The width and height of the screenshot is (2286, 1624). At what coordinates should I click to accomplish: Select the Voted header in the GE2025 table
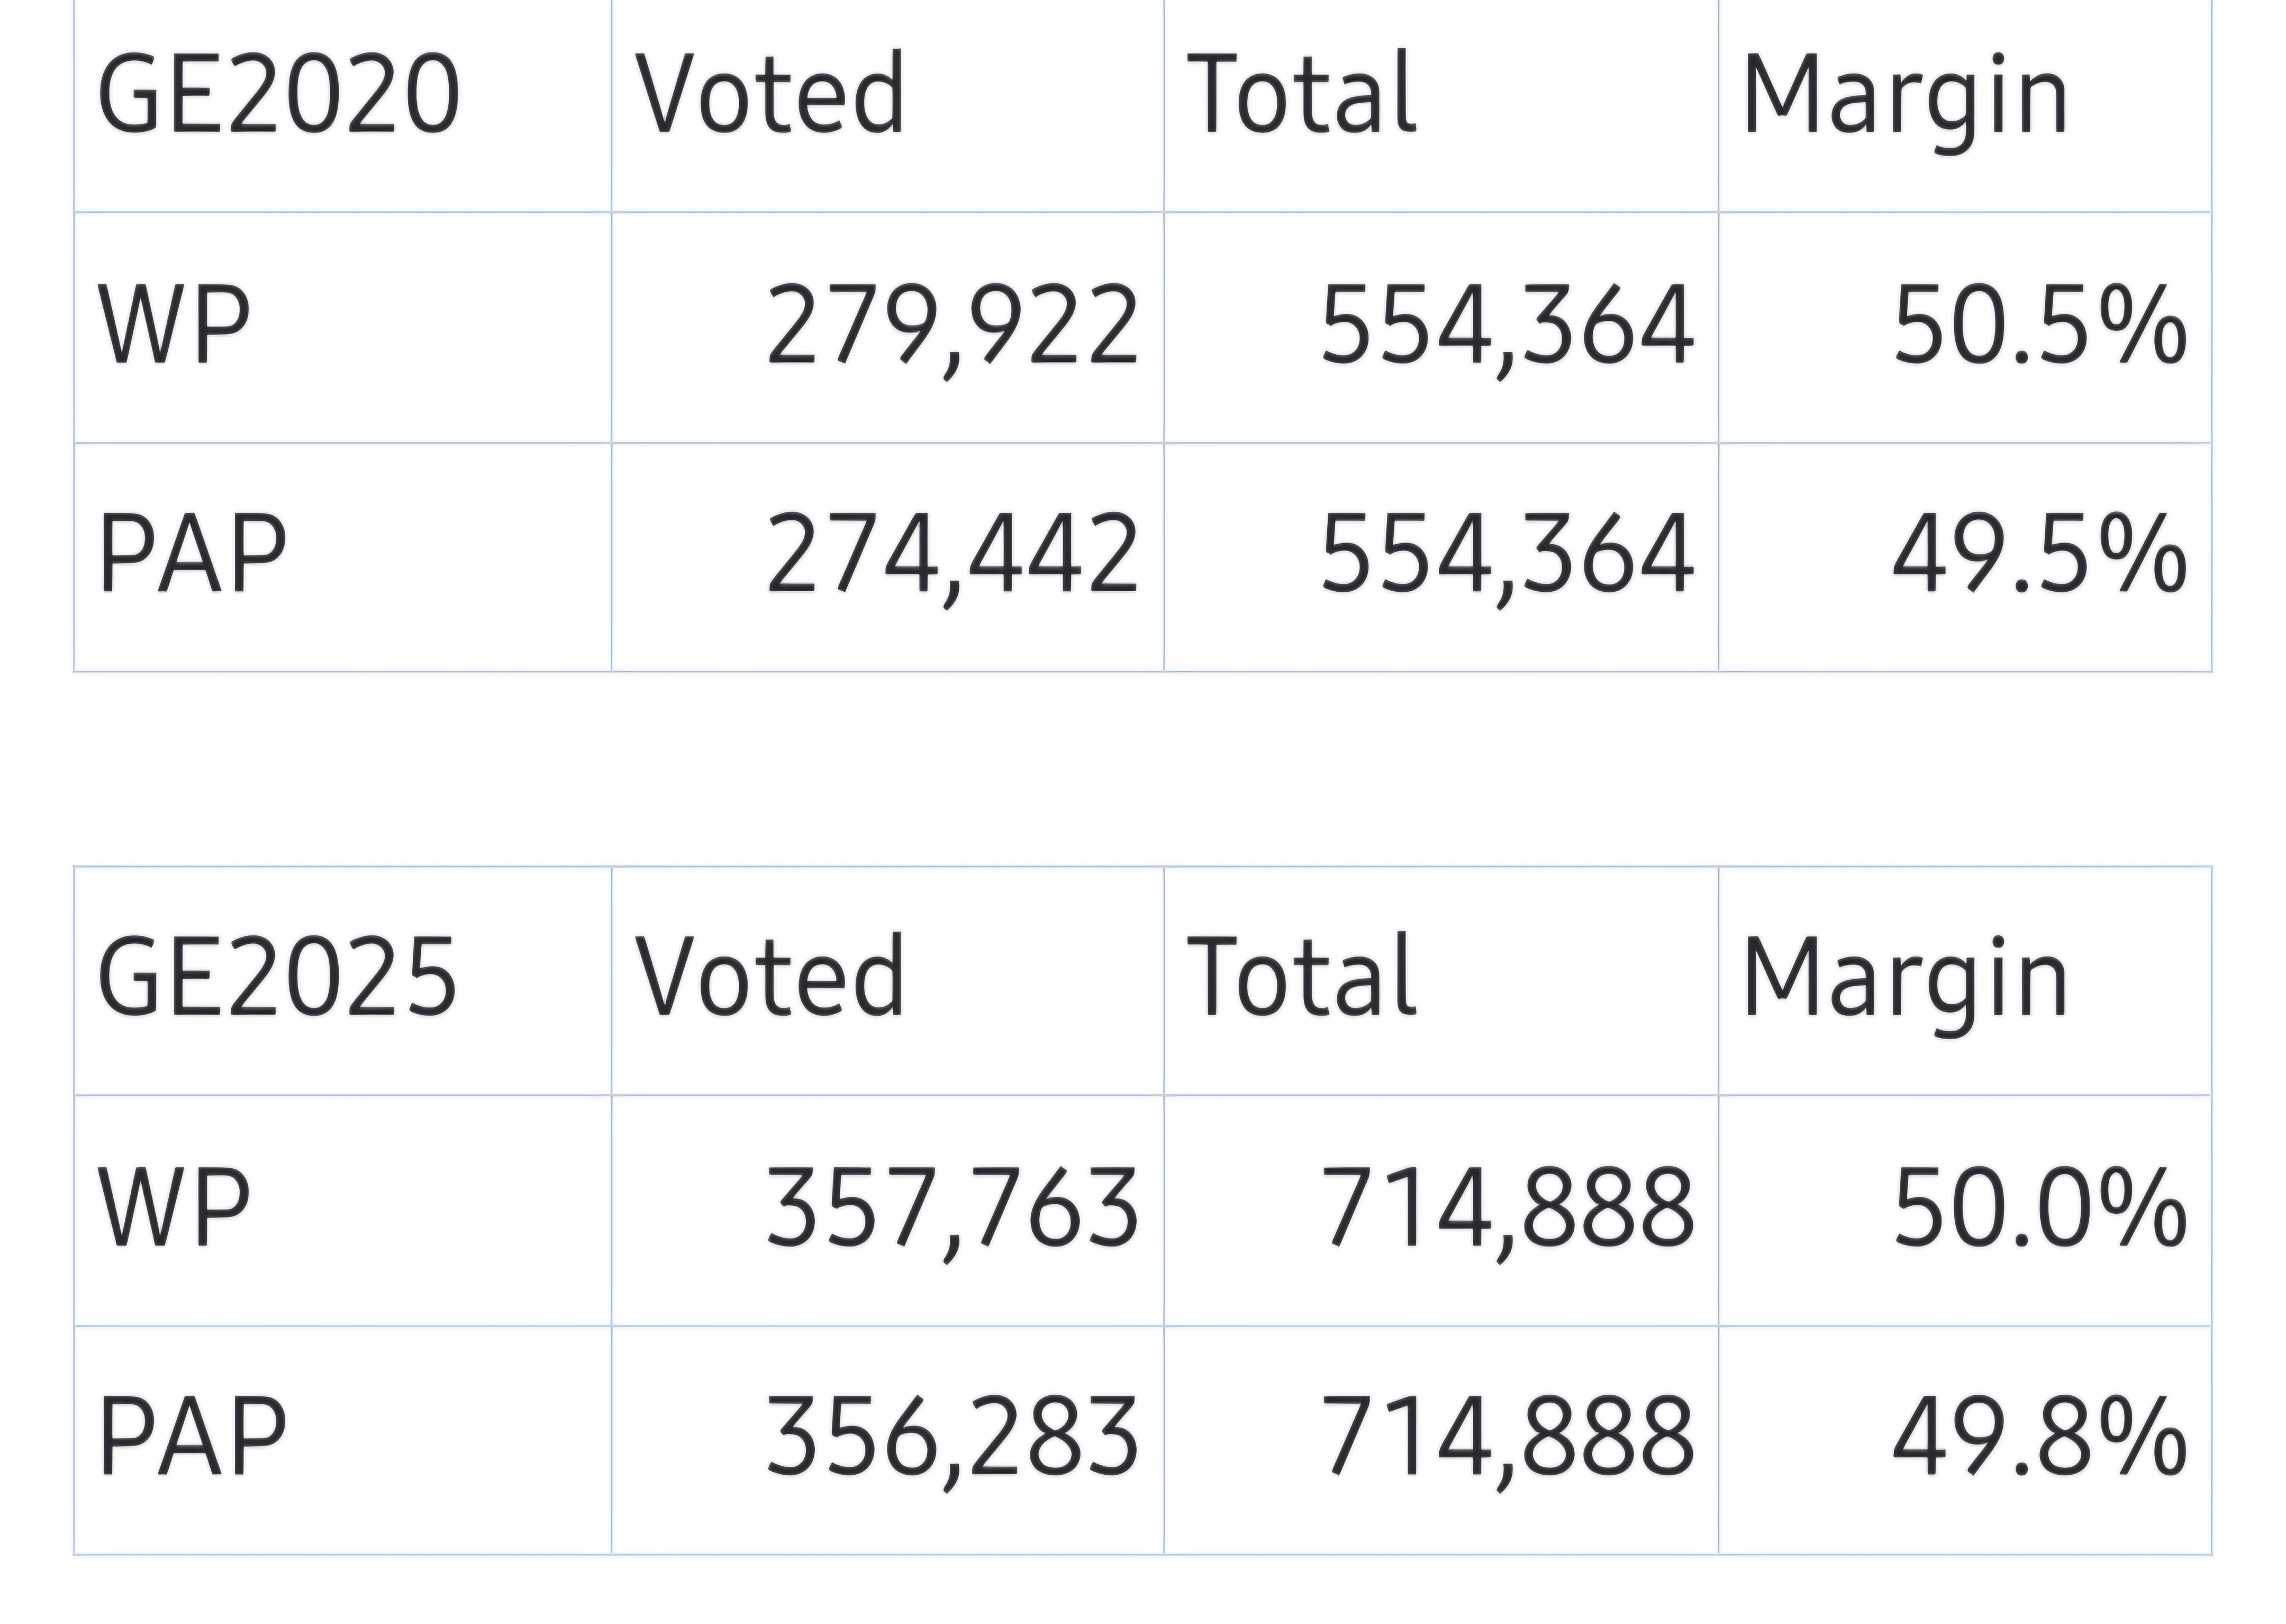pos(769,977)
